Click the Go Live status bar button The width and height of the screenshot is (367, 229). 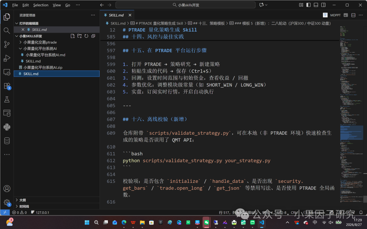(x=347, y=212)
